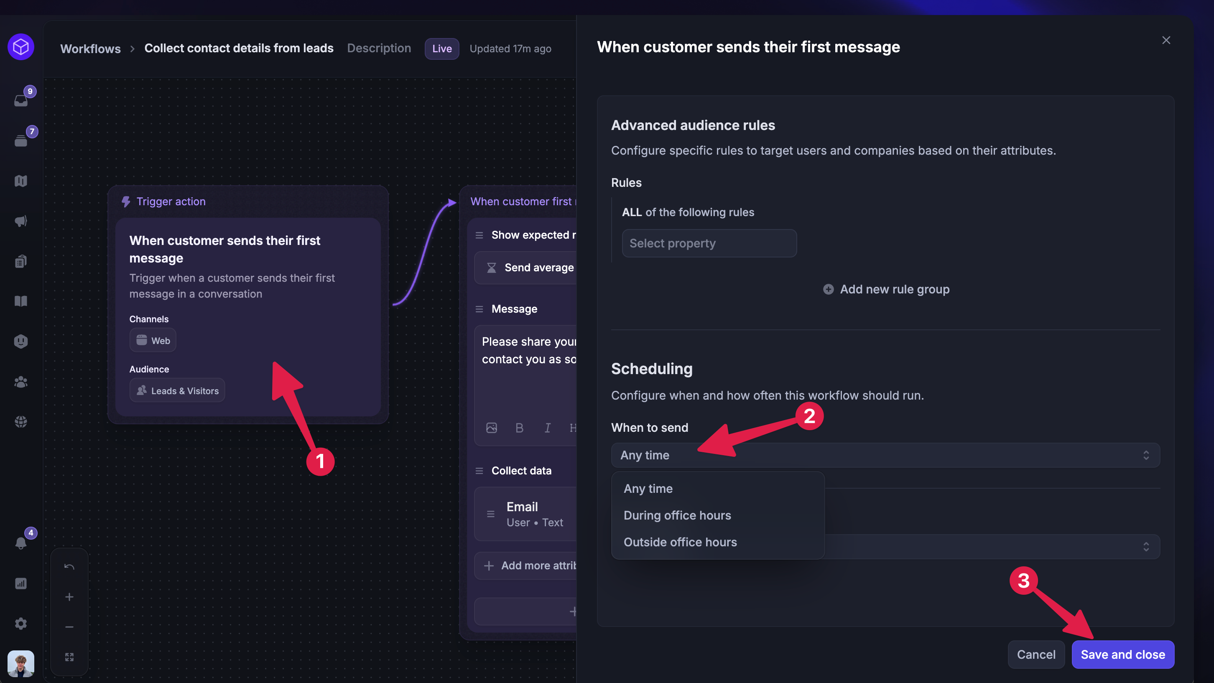Screen dimensions: 1214x683
Task: Open the inbox icon with badge 9
Action: click(x=21, y=100)
